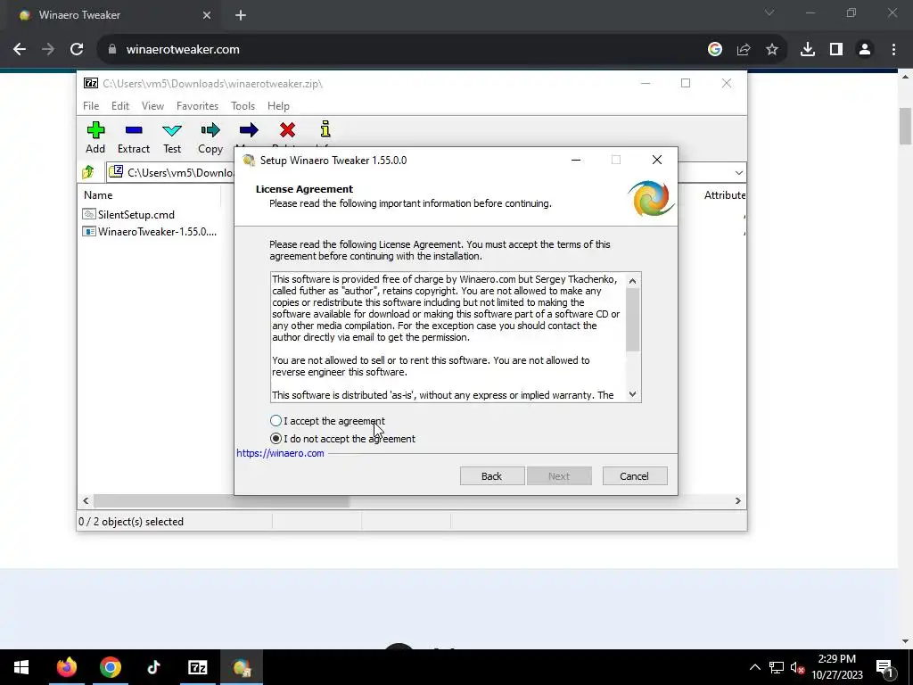913x685 pixels.
Task: Click license text scroll up arrow
Action: pyautogui.click(x=633, y=281)
